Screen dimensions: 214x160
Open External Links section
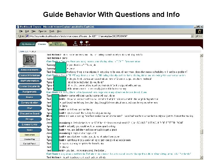[30, 124]
